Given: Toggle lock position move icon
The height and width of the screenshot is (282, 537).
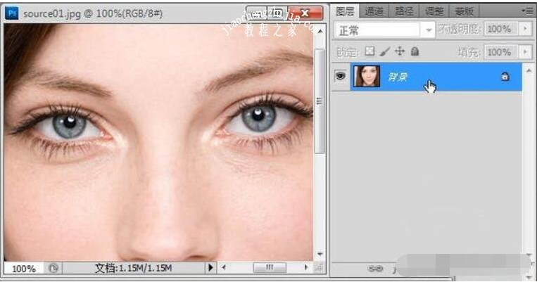Looking at the screenshot, I should pyautogui.click(x=400, y=51).
